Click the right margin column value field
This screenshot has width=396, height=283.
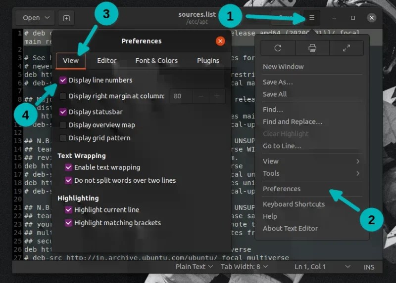pyautogui.click(x=181, y=96)
